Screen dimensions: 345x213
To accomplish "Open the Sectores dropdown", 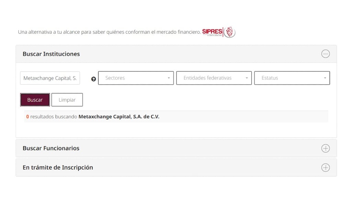I will [x=136, y=78].
